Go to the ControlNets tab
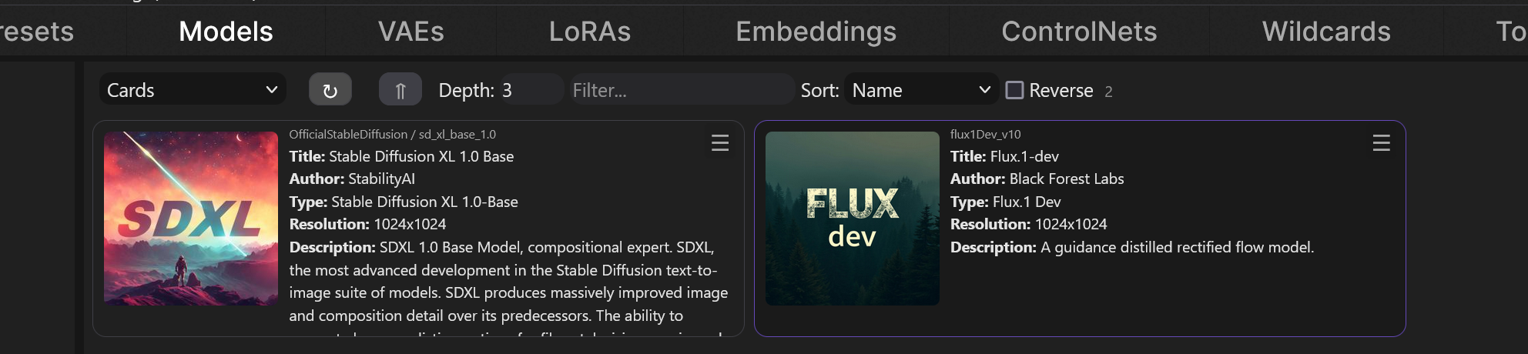Image resolution: width=1528 pixels, height=354 pixels. (x=1078, y=32)
